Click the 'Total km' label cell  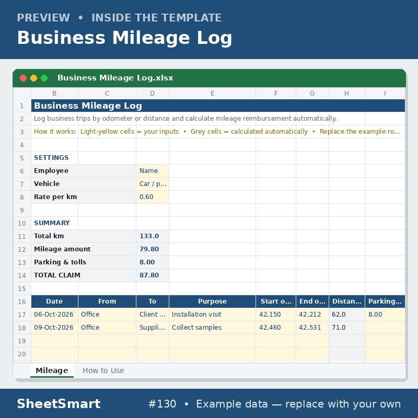84,236
